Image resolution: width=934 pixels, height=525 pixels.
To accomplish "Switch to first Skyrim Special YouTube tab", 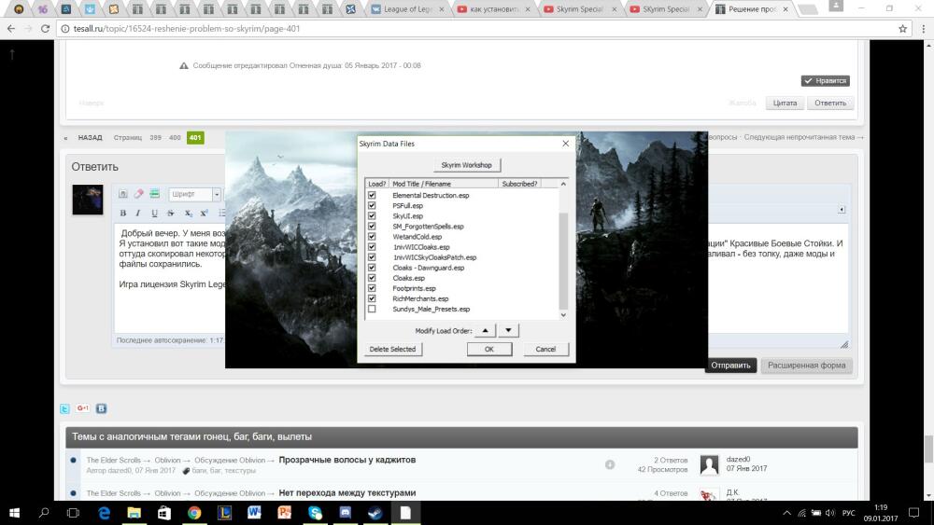I will click(x=580, y=9).
